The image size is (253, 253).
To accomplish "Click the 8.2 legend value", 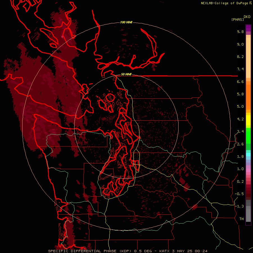I will tap(240, 57).
